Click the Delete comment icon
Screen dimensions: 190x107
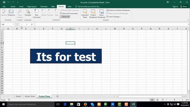click(44, 12)
